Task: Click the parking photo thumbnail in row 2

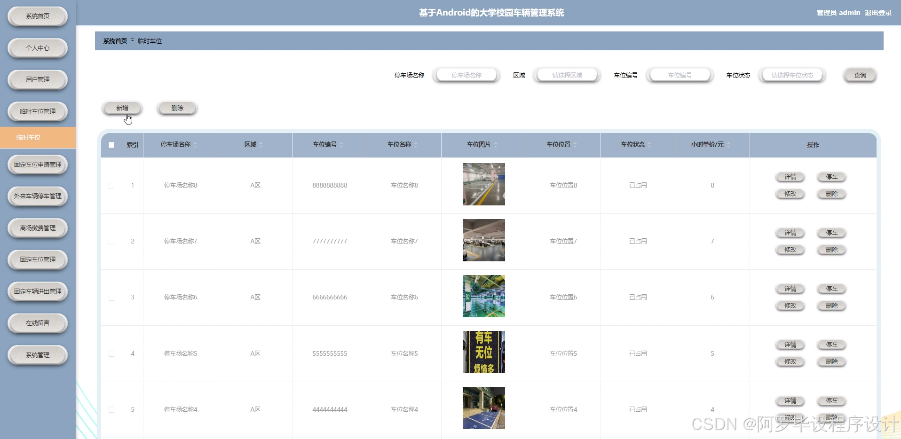Action: [484, 240]
